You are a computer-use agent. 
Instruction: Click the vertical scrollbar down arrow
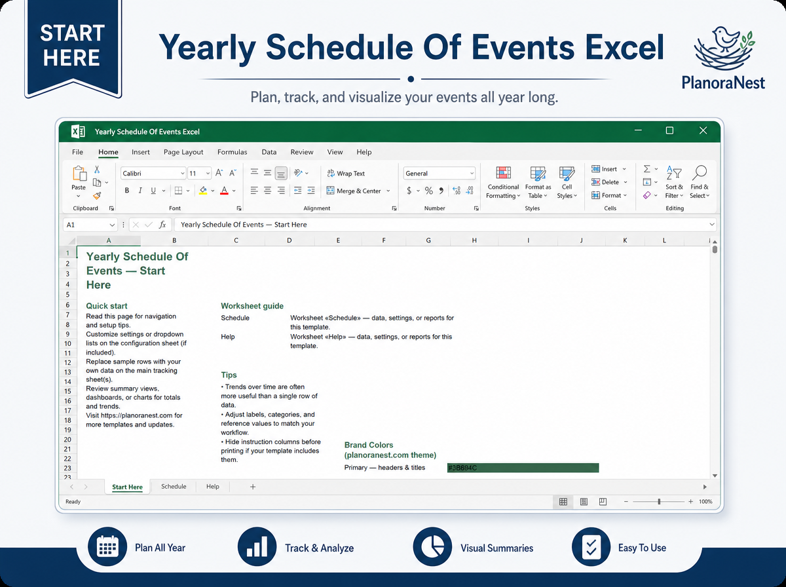pos(715,476)
